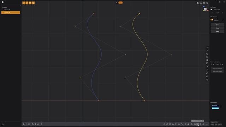226x127 pixels.
Task: Click the highlighted command icon under the tooltip
Action: tap(198, 124)
